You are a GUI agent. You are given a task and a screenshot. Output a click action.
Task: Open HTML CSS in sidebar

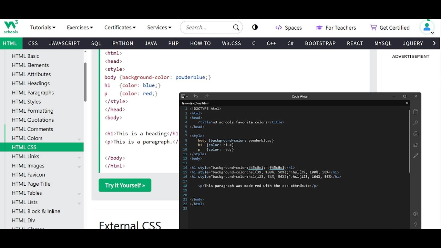coord(42,147)
